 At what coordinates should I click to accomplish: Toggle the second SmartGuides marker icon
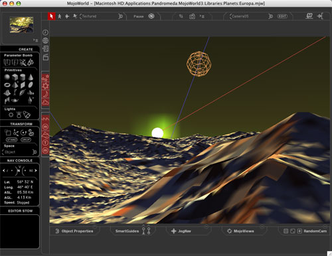pyautogui.click(x=149, y=231)
